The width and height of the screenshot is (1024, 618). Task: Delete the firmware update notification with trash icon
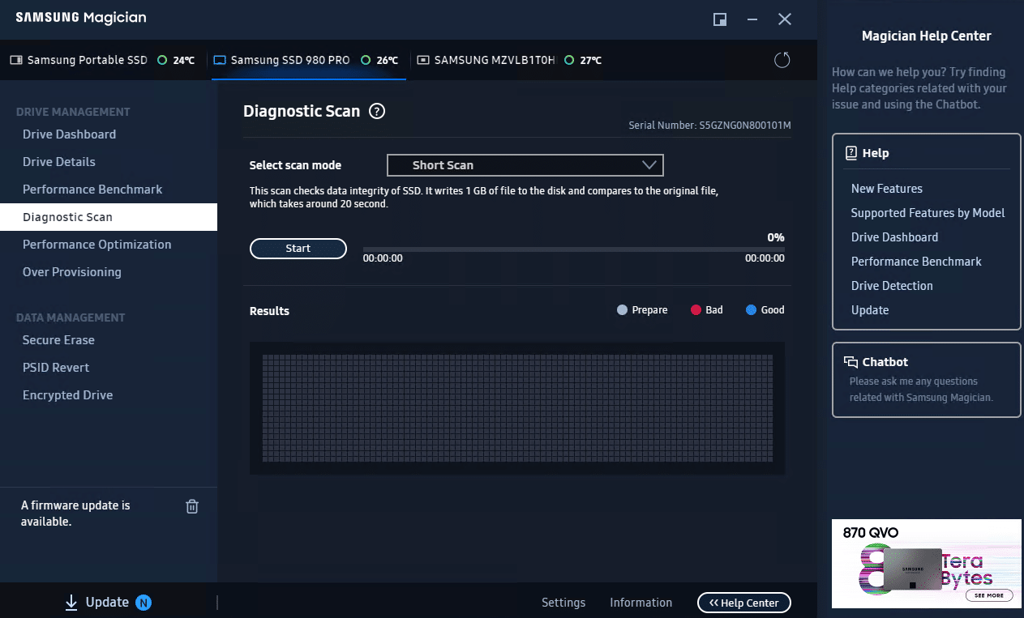pyautogui.click(x=192, y=506)
